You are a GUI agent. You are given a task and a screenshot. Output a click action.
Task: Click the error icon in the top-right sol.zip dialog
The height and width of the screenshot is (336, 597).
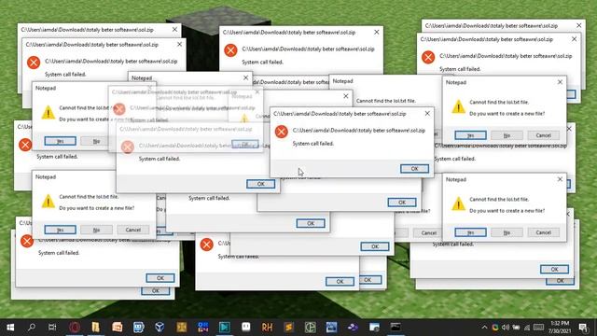click(428, 57)
